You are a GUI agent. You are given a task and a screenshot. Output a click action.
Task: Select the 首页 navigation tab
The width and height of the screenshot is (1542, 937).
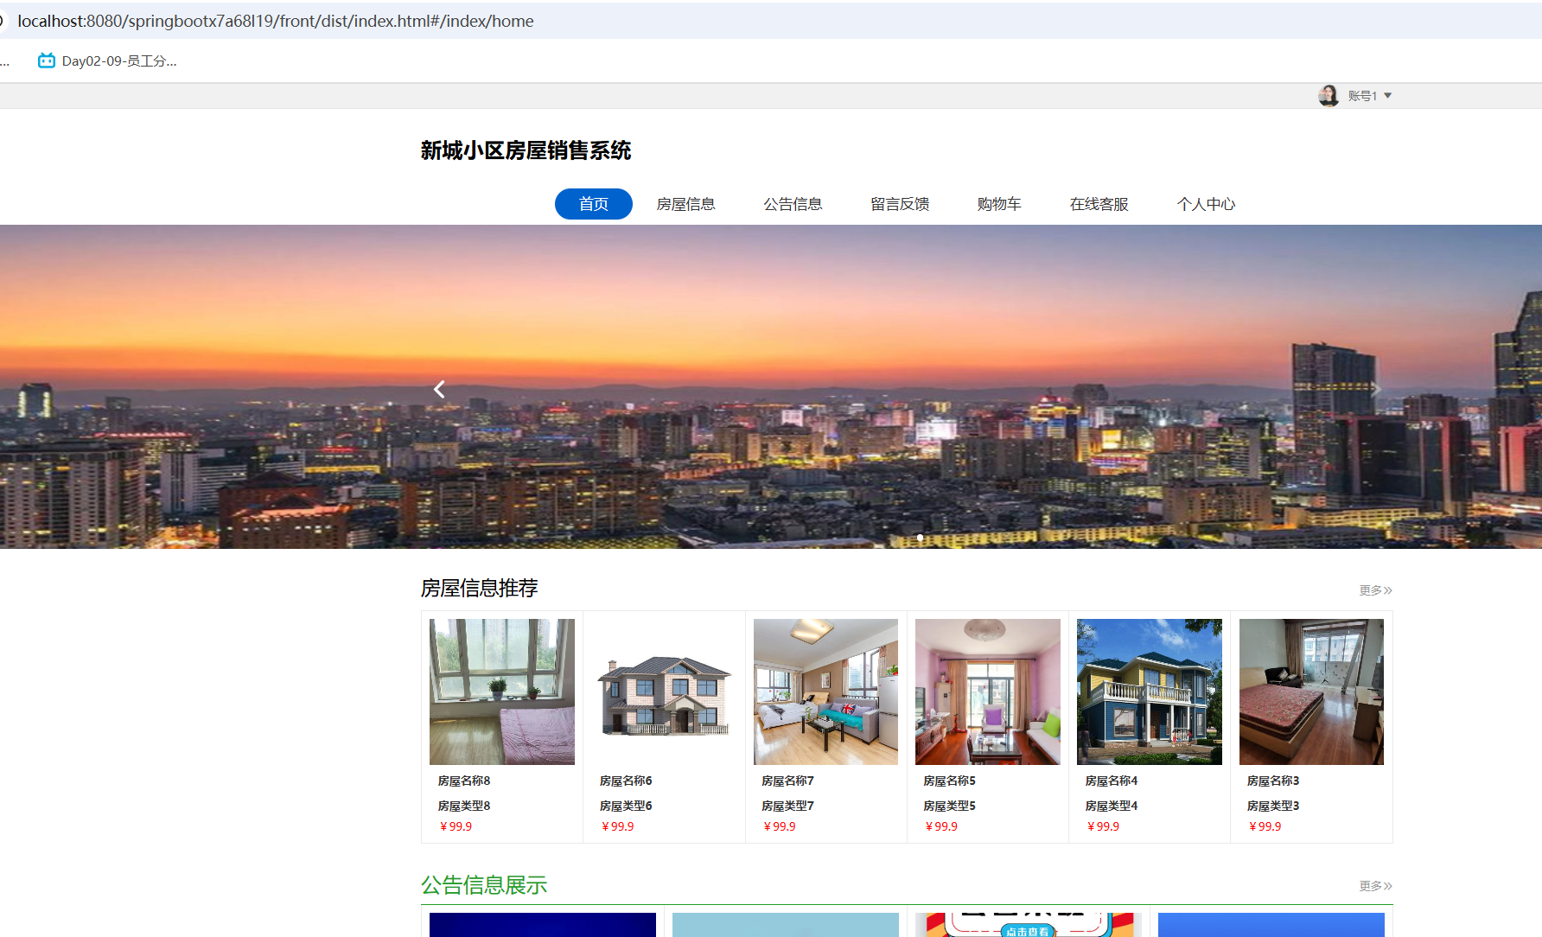click(x=593, y=204)
